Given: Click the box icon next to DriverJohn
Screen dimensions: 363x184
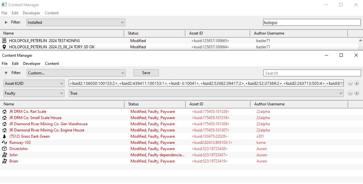Looking at the screenshot, I should [4, 149].
